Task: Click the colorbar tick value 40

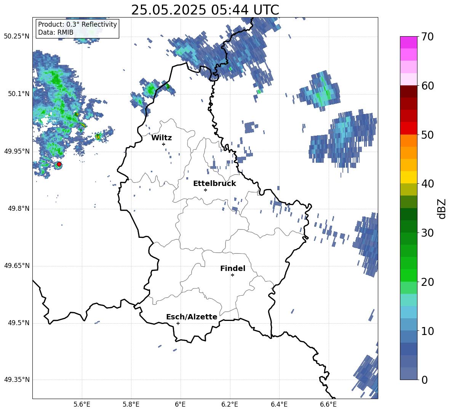Action: (427, 184)
